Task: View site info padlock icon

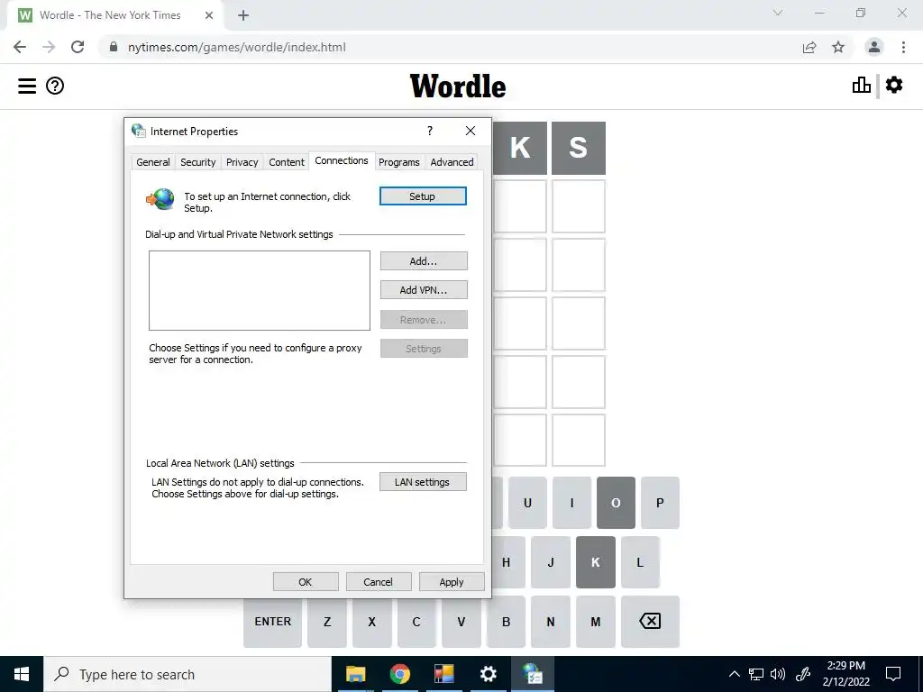Action: click(114, 47)
